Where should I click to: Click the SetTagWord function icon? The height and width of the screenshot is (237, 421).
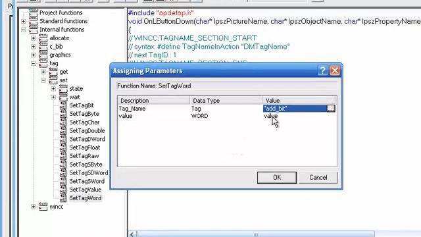pyautogui.click(x=63, y=198)
